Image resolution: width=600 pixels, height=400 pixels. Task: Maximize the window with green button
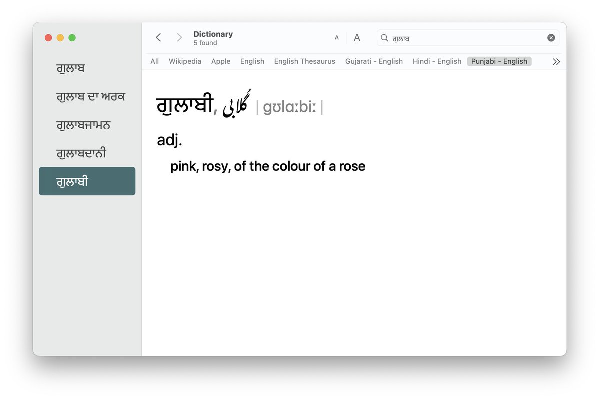pyautogui.click(x=72, y=38)
